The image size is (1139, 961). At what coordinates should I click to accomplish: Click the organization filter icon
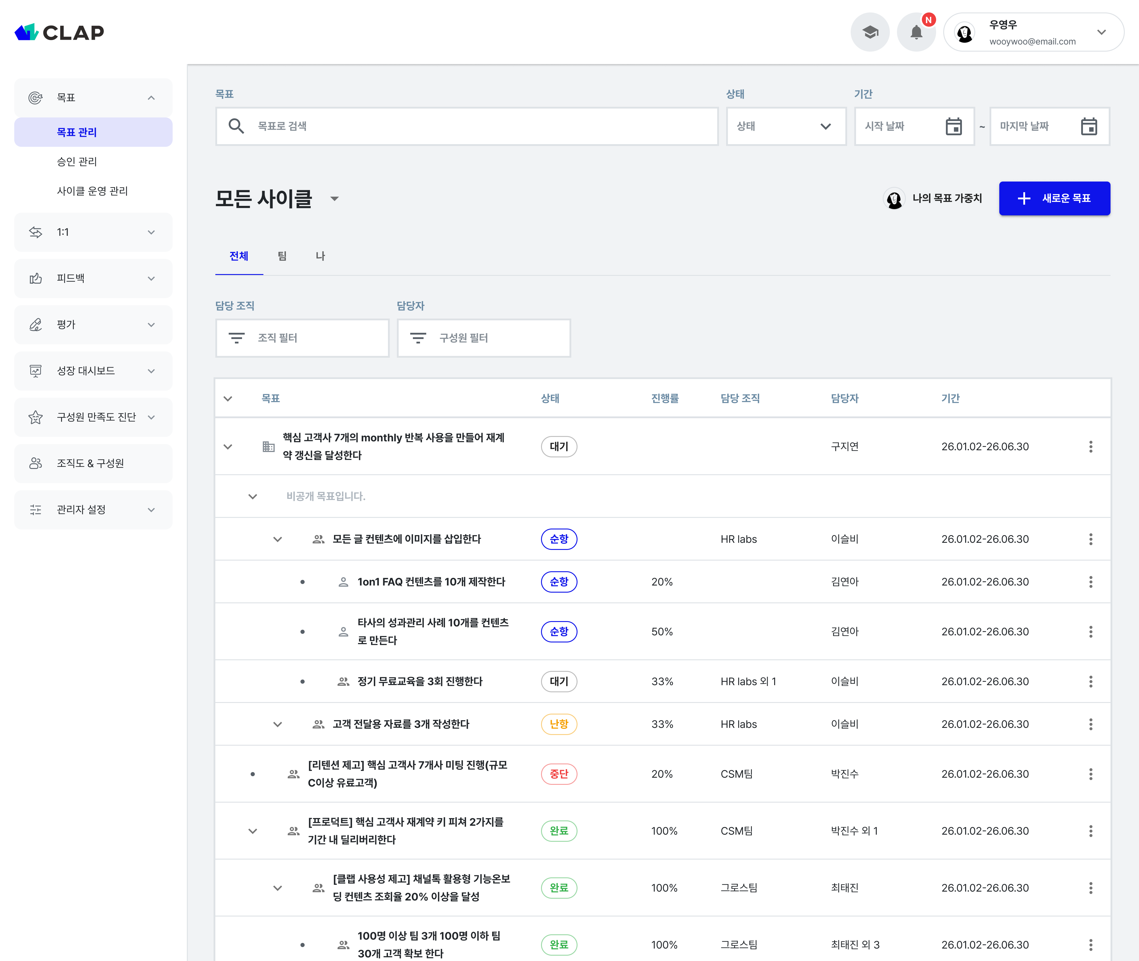(x=236, y=338)
